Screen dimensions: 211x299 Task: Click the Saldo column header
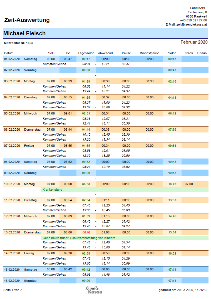(x=172, y=53)
